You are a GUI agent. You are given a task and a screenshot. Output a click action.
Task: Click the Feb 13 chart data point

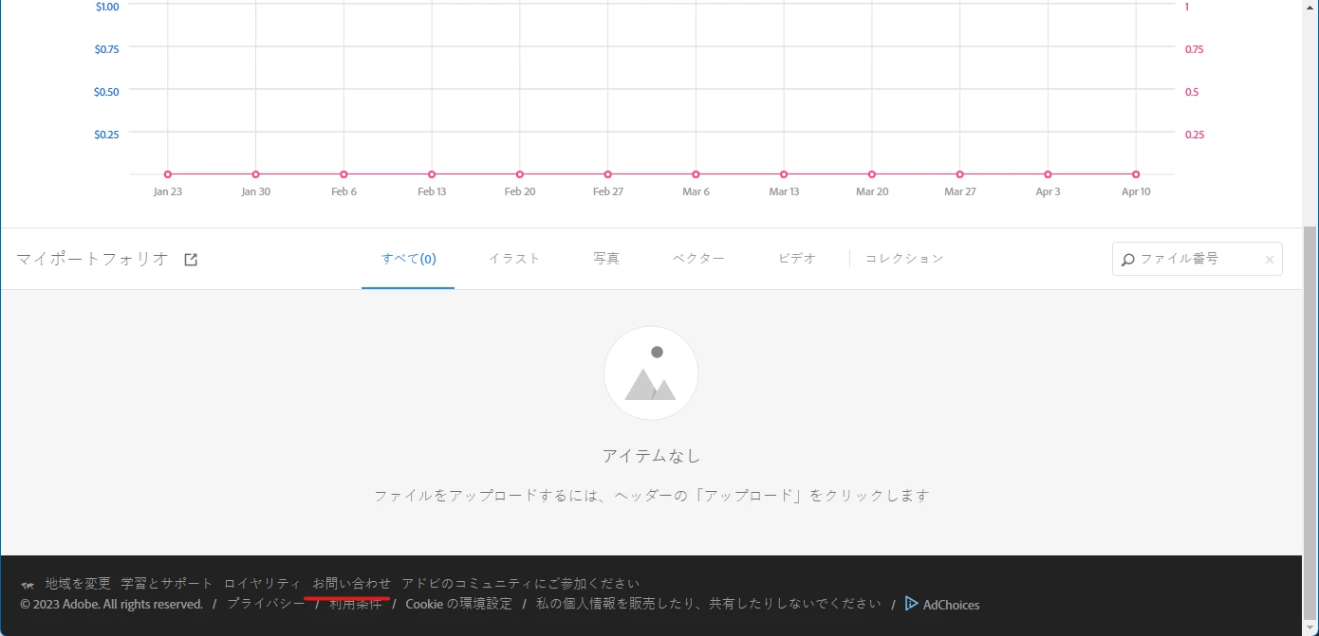click(432, 174)
